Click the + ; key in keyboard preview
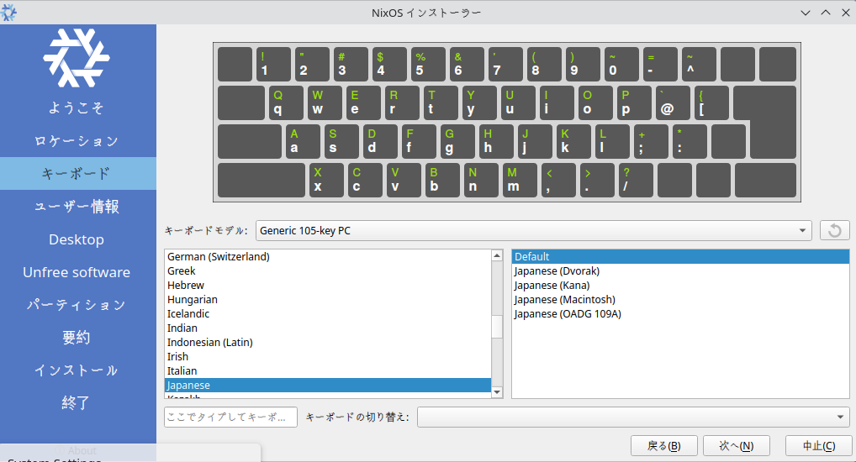This screenshot has width=856, height=462. (x=652, y=141)
